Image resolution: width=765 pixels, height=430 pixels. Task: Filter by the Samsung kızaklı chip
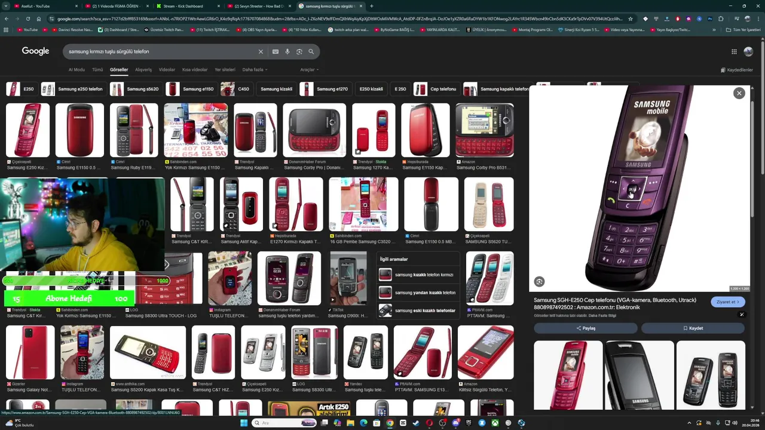pyautogui.click(x=276, y=89)
